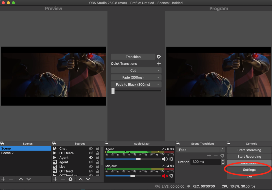This screenshot has height=190, width=272.
Task: Click the live broadcast status icon
Action: coord(158,186)
